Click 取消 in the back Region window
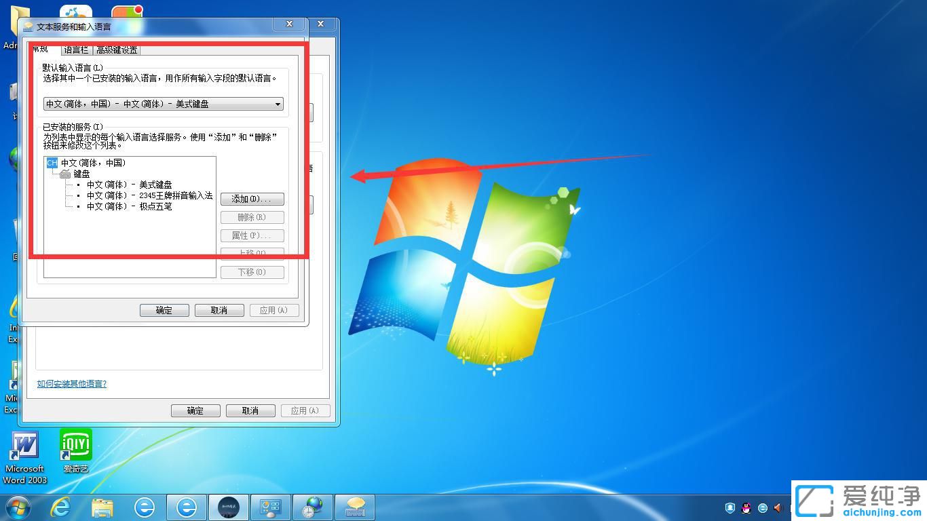 (250, 410)
